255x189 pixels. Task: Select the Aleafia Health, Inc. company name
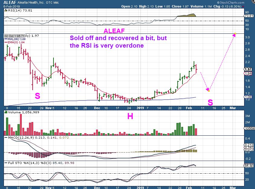(x=31, y=3)
